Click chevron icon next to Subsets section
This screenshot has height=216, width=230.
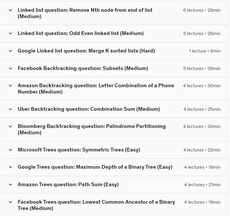(10, 69)
